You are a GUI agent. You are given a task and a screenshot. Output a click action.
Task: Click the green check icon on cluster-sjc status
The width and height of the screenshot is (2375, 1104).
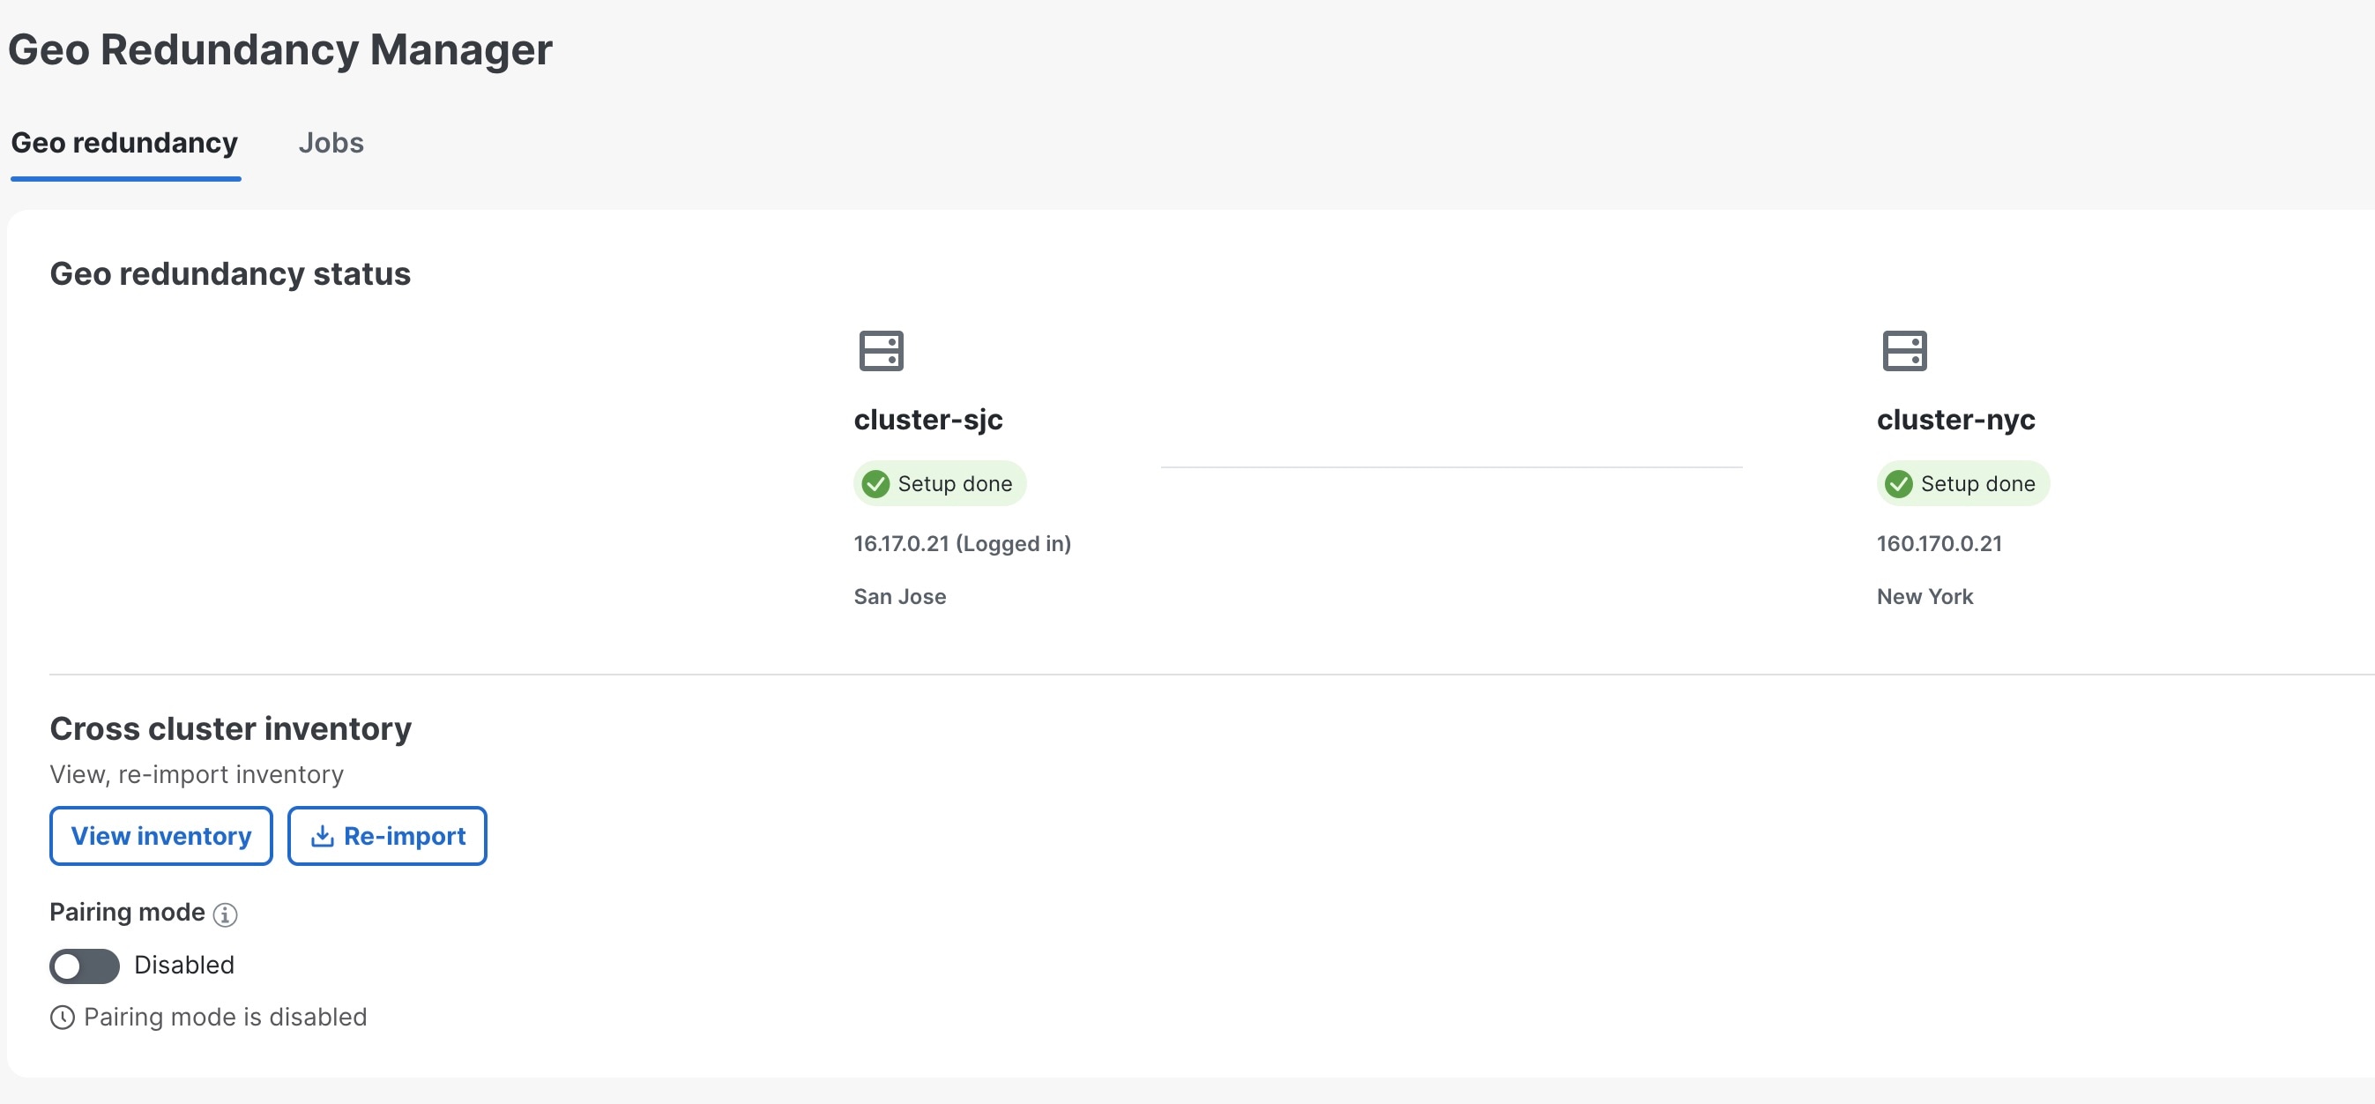(875, 482)
